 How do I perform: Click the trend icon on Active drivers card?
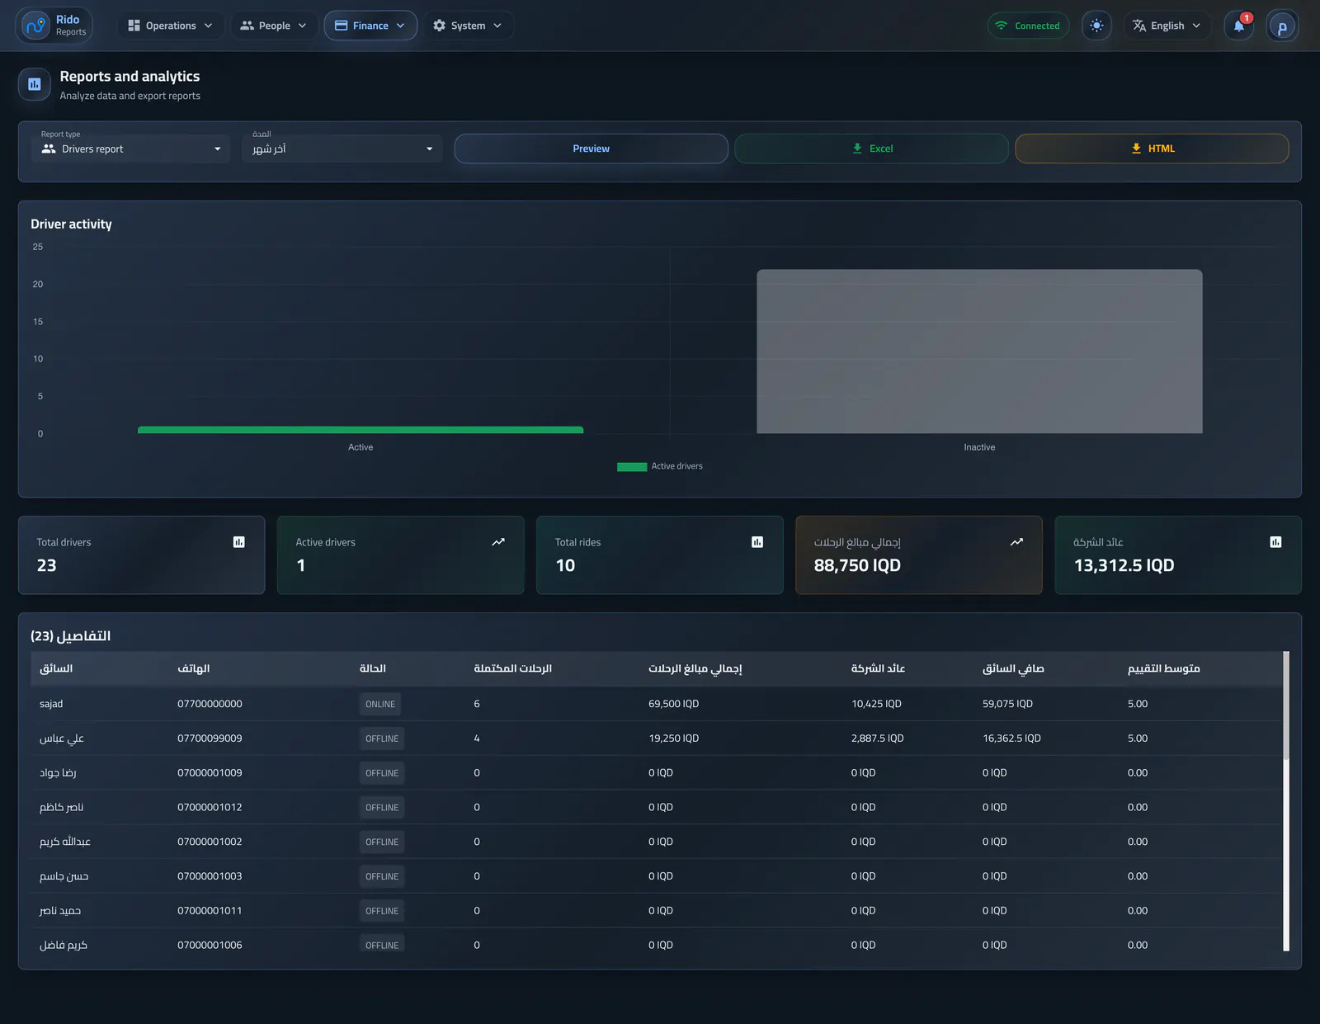pos(498,542)
